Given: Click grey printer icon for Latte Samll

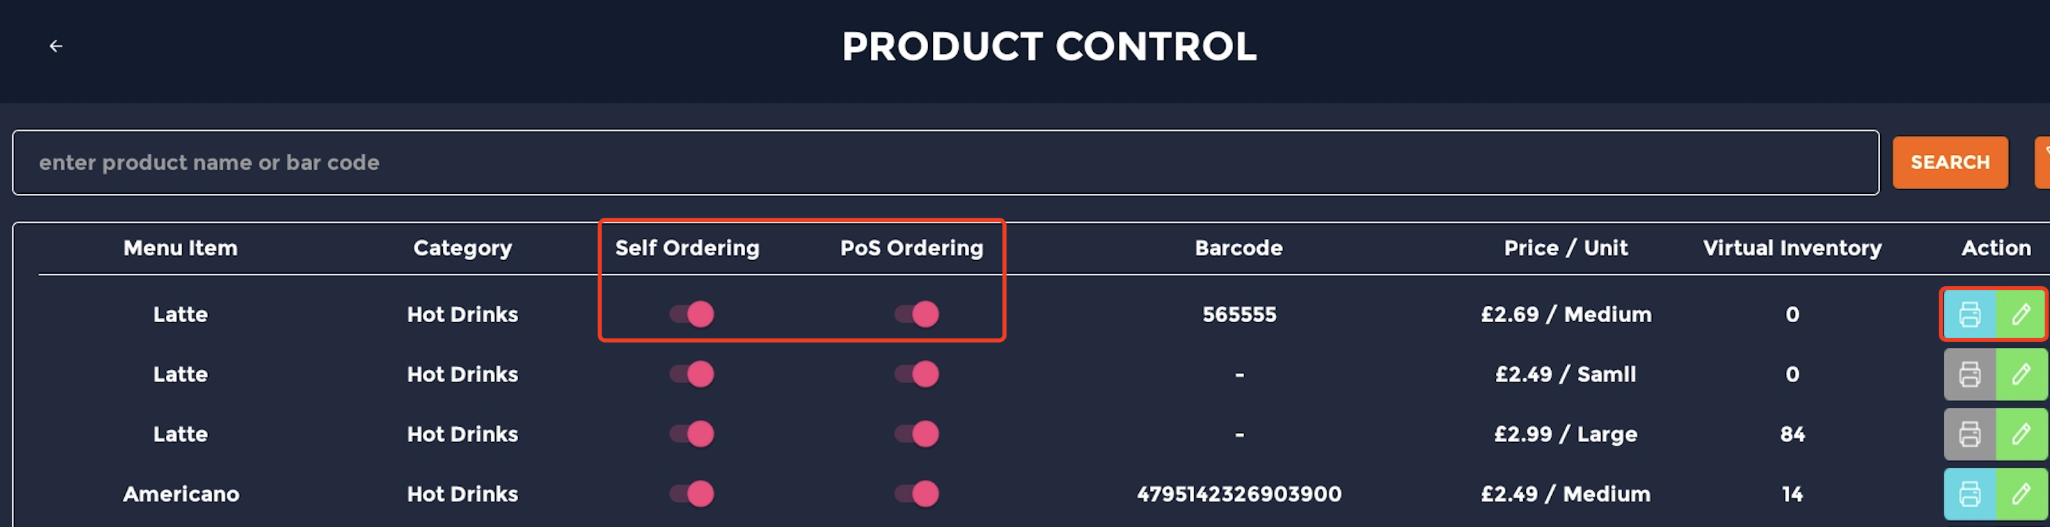Looking at the screenshot, I should [x=1969, y=374].
